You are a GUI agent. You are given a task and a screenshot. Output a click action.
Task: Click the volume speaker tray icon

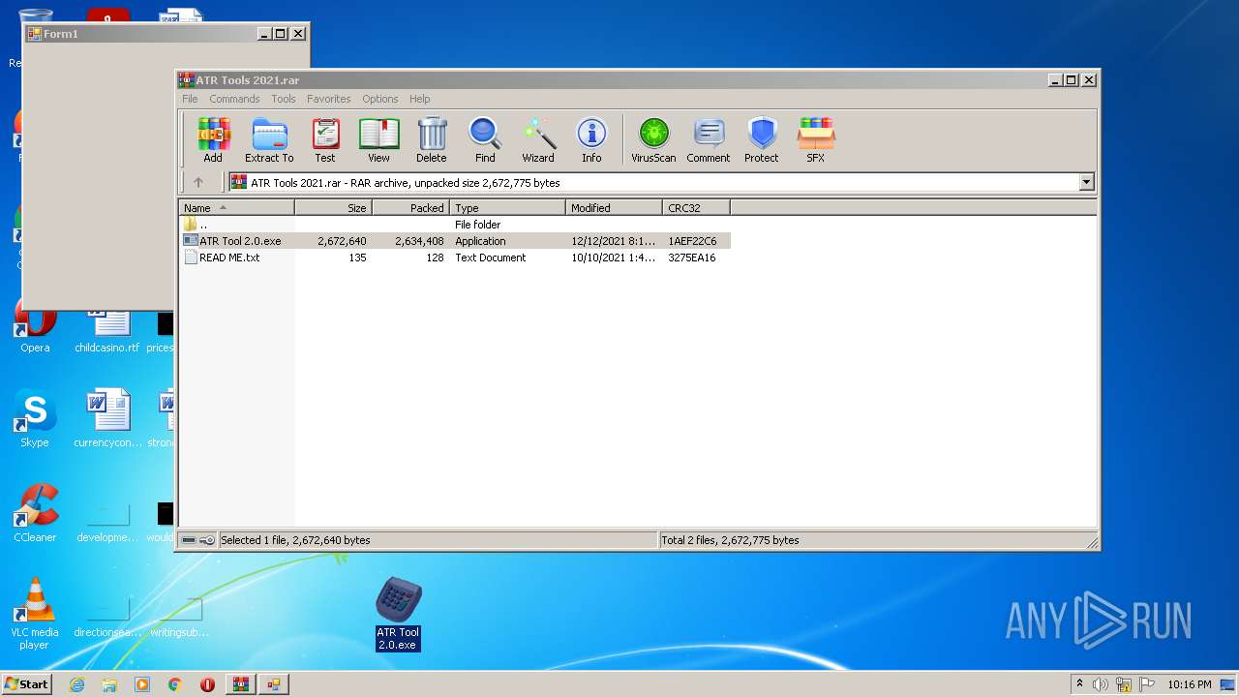[1101, 684]
